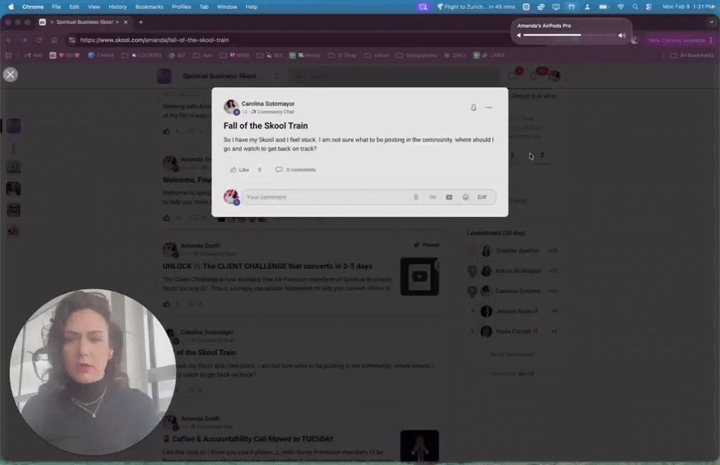The width and height of the screenshot is (720, 465).
Task: Expand the Spiritual Business Skool community switcher
Action: point(276,76)
